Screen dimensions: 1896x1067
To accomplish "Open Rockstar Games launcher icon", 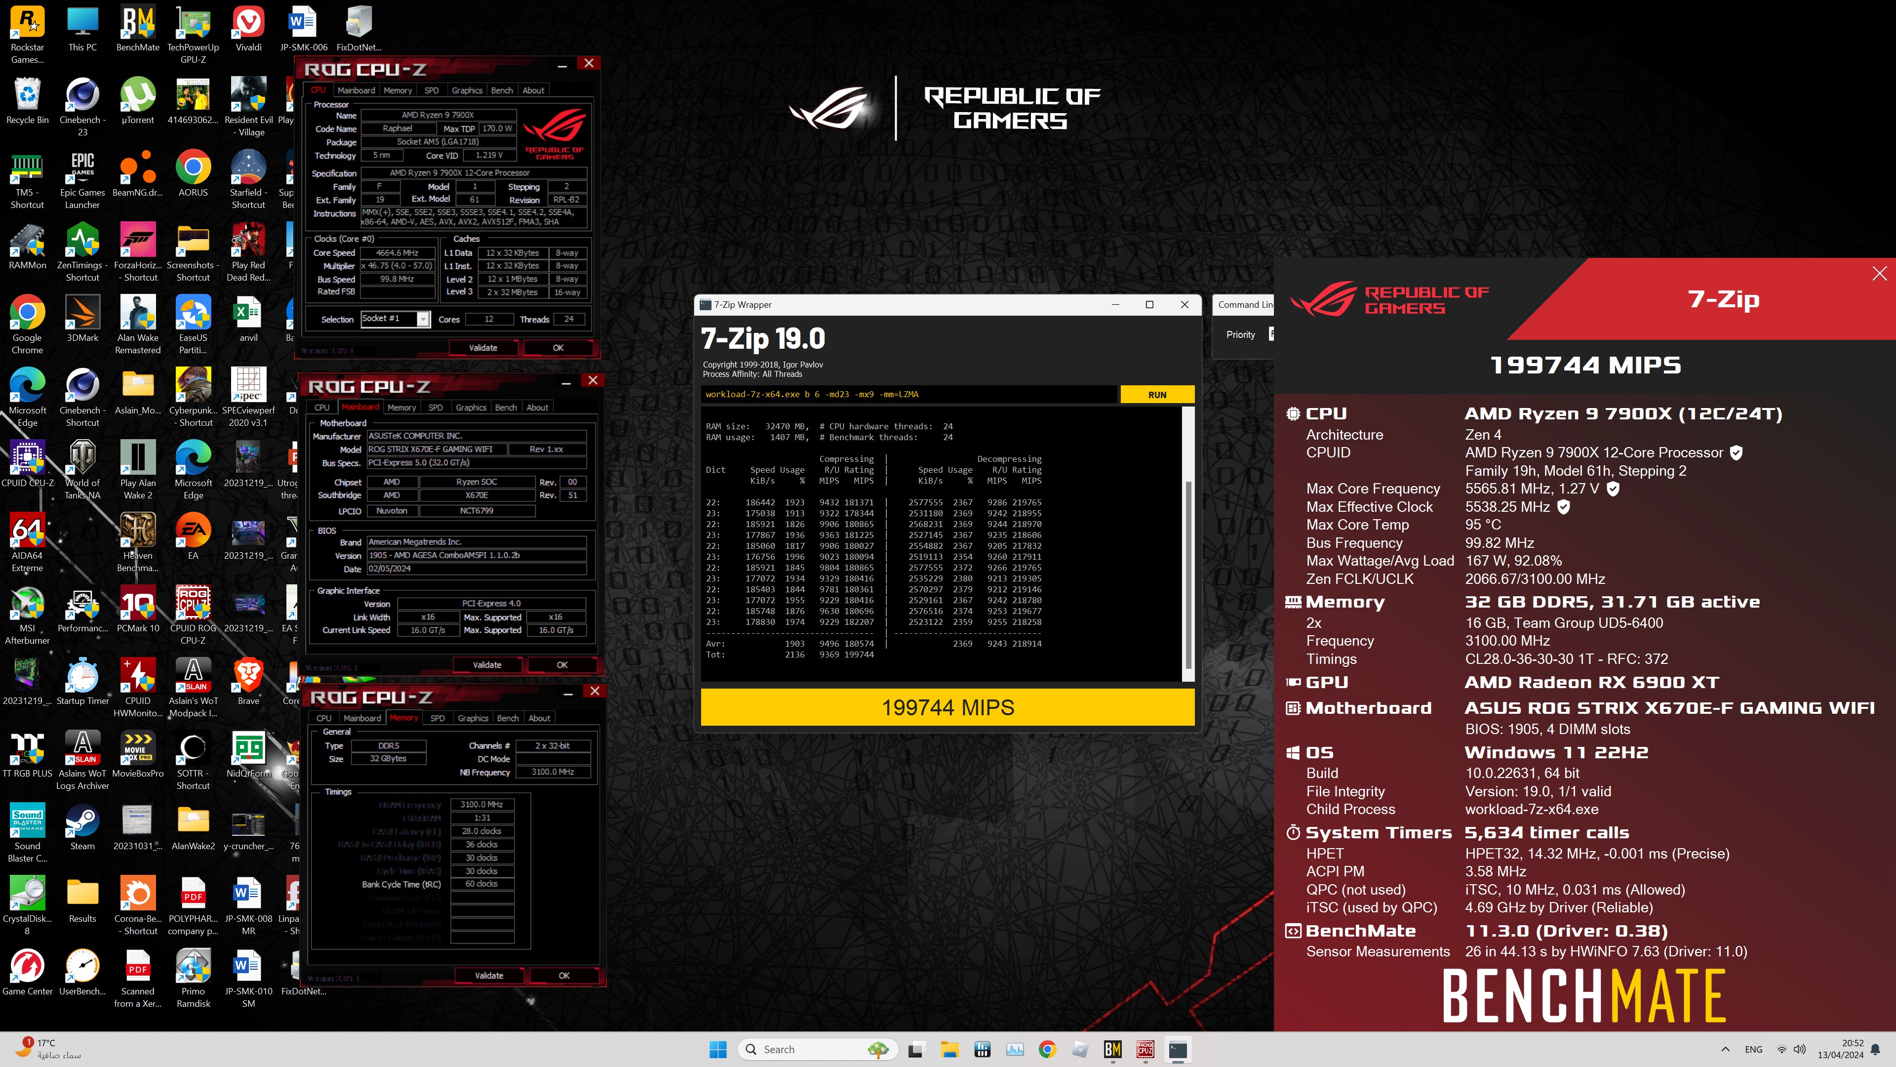I will tap(27, 34).
